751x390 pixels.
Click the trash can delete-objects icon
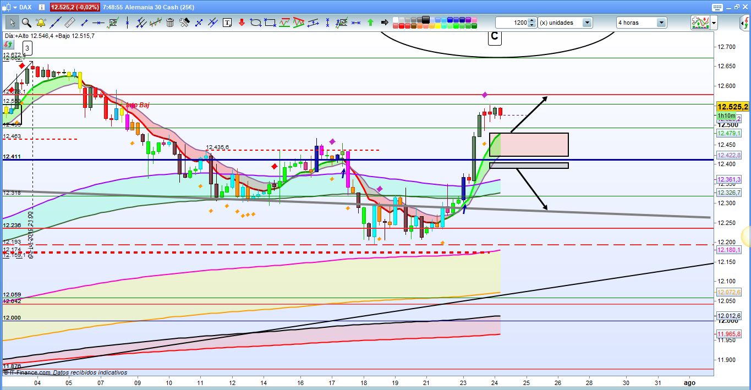(x=170, y=23)
